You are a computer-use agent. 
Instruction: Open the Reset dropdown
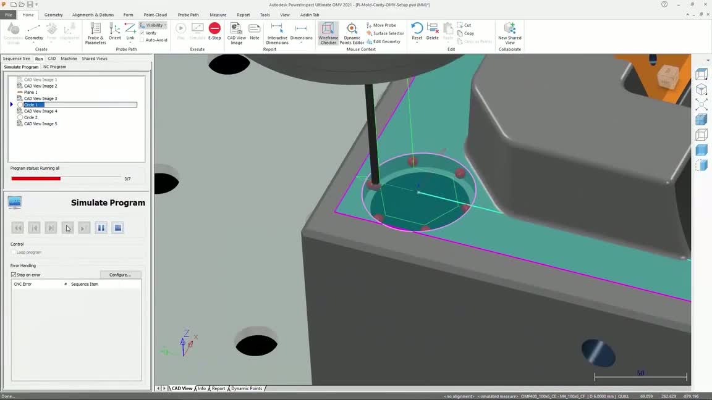tap(417, 43)
